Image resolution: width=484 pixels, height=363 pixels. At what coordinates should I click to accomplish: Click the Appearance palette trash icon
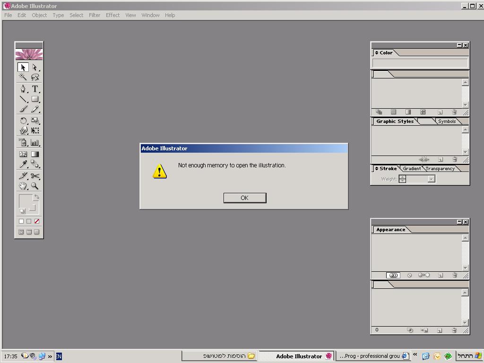pyautogui.click(x=454, y=276)
